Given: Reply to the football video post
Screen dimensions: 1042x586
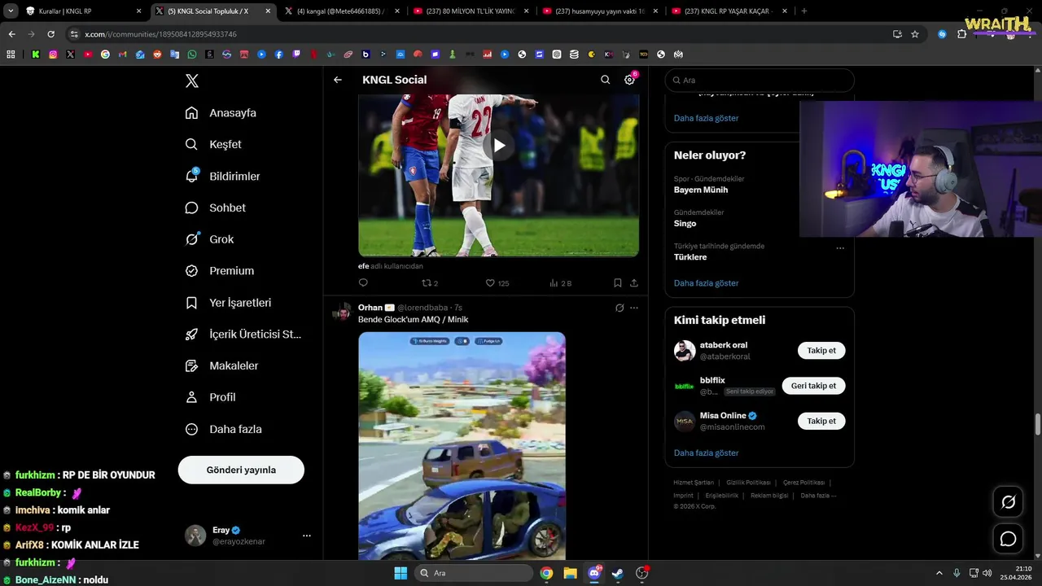Looking at the screenshot, I should click(x=363, y=283).
